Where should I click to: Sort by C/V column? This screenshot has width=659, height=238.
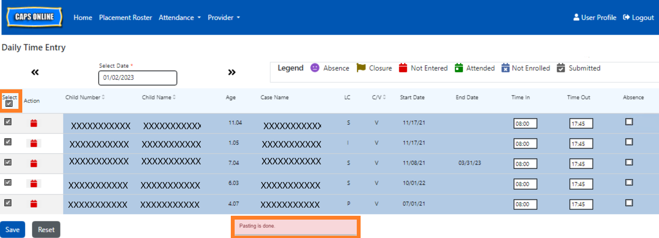click(x=379, y=97)
